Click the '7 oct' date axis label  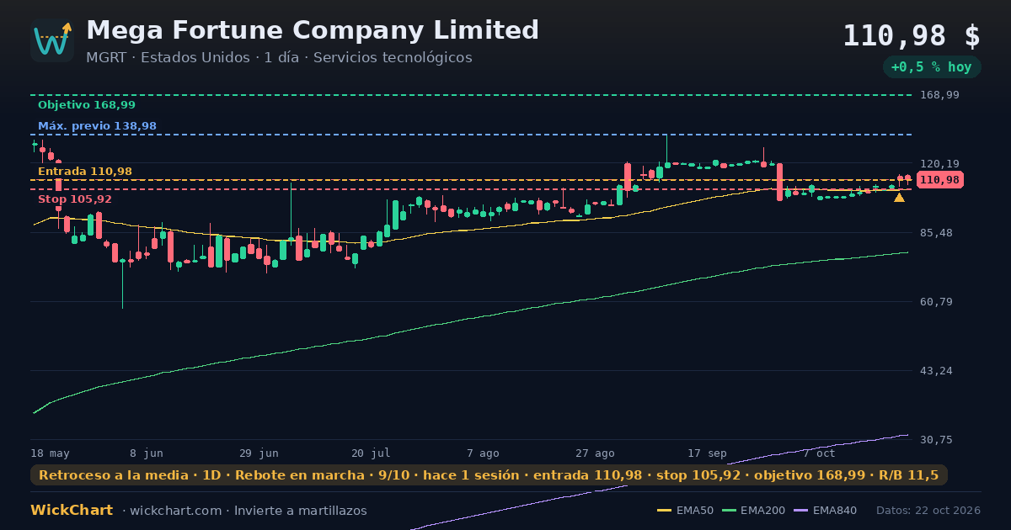click(x=819, y=453)
